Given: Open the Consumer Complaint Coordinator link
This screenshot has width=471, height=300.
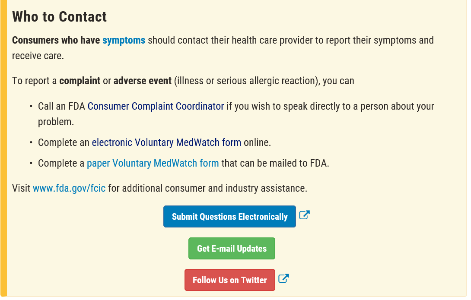Looking at the screenshot, I should tap(156, 106).
